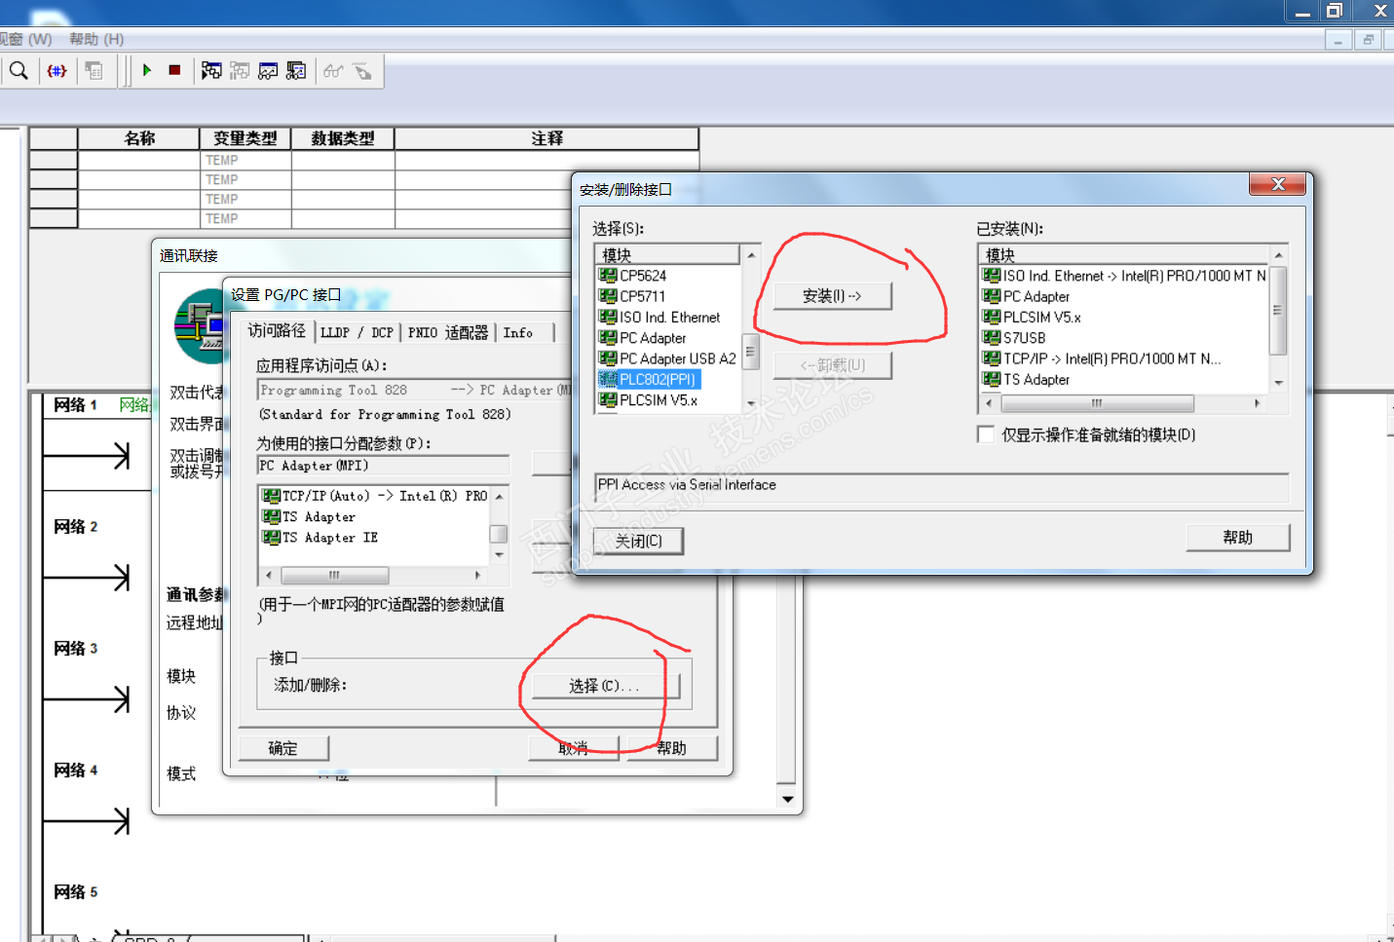Switch to the PNIO 适配器 tab
This screenshot has height=942, width=1394.
tap(448, 333)
